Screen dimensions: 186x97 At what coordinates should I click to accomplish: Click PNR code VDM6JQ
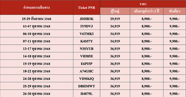[x=87, y=79]
